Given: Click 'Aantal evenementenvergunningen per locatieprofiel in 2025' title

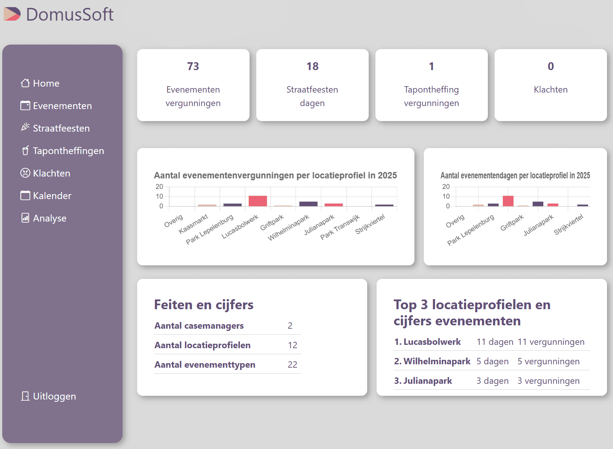Looking at the screenshot, I should (x=275, y=175).
